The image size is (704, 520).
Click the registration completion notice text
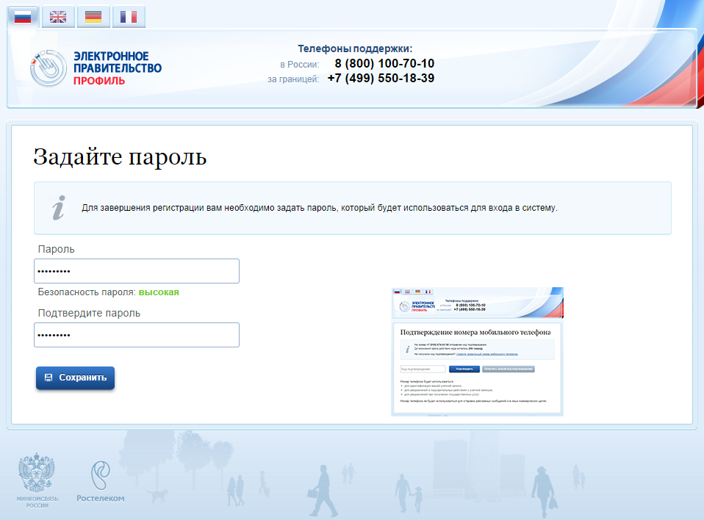(x=319, y=208)
